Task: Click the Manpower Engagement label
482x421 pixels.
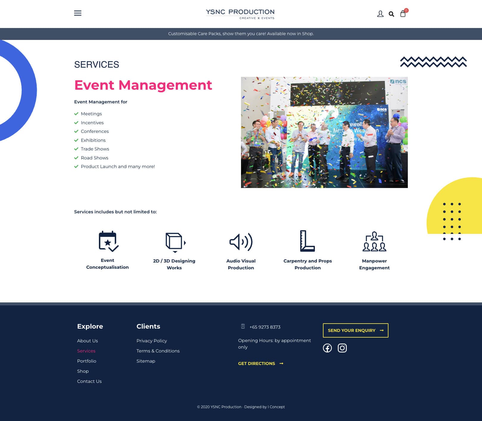Action: [374, 265]
